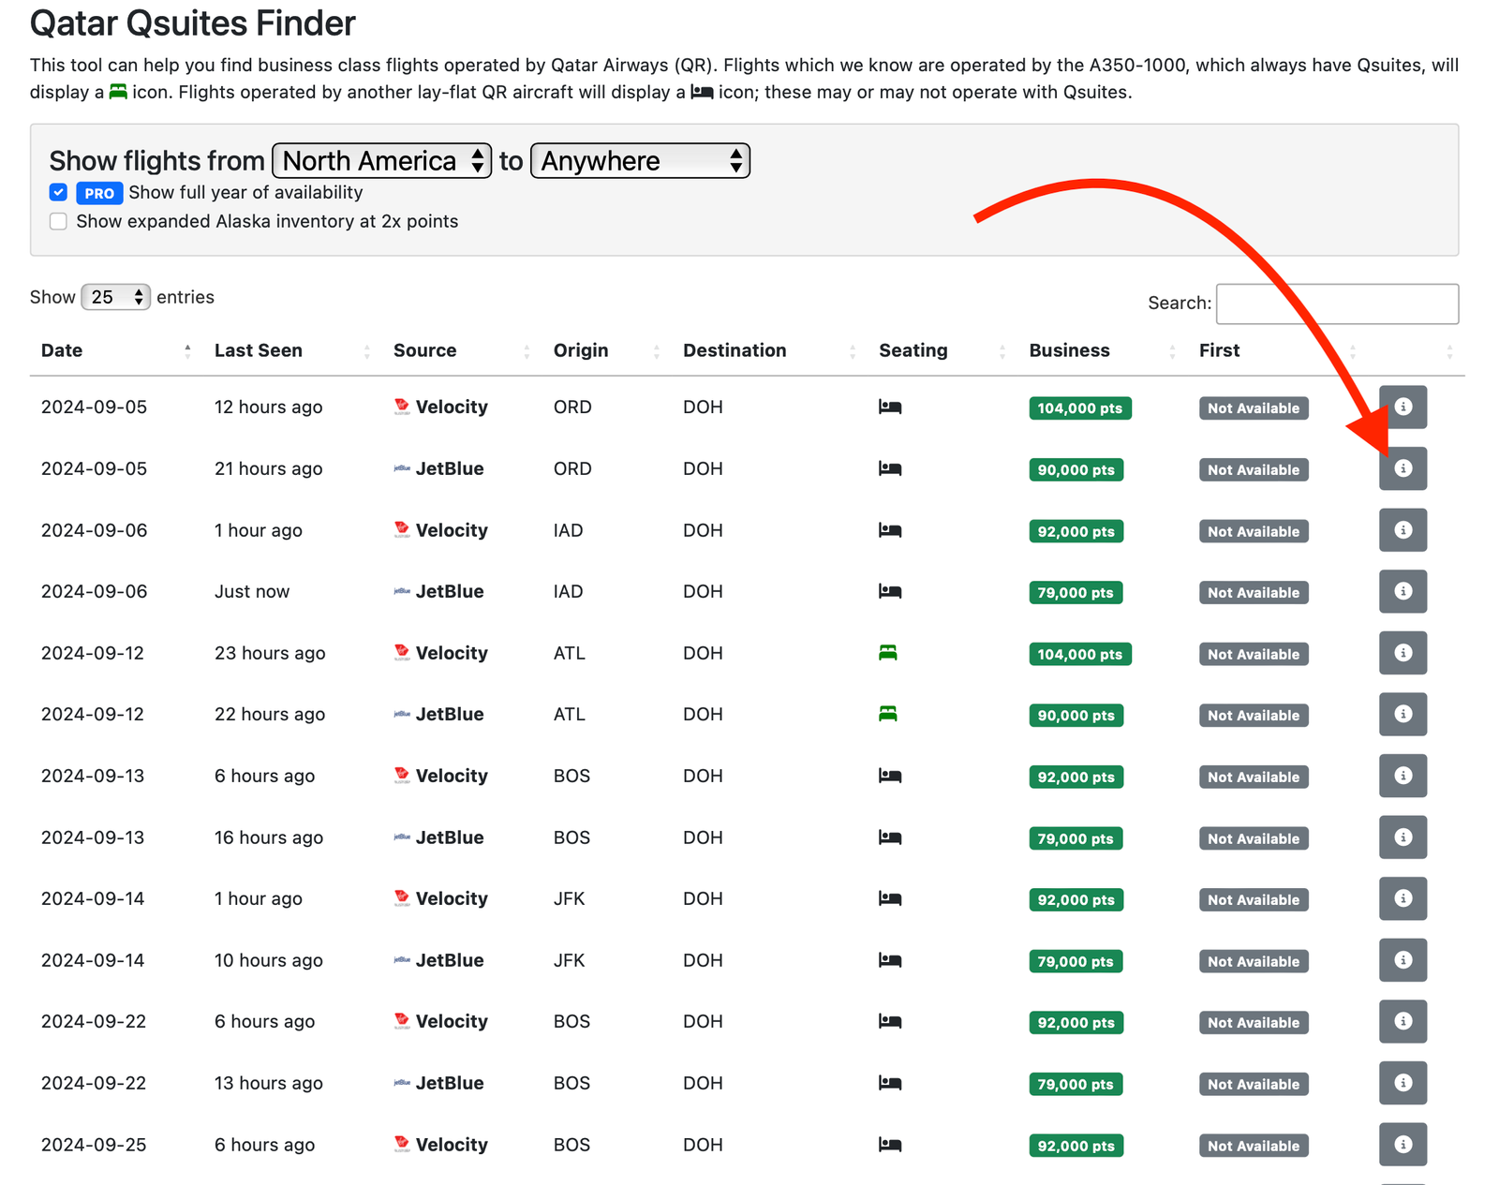
Task: Click the PRO badge label
Action: pyautogui.click(x=99, y=193)
